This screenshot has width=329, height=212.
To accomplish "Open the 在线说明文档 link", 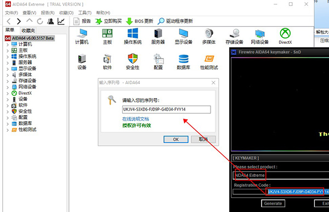I will point(135,119).
